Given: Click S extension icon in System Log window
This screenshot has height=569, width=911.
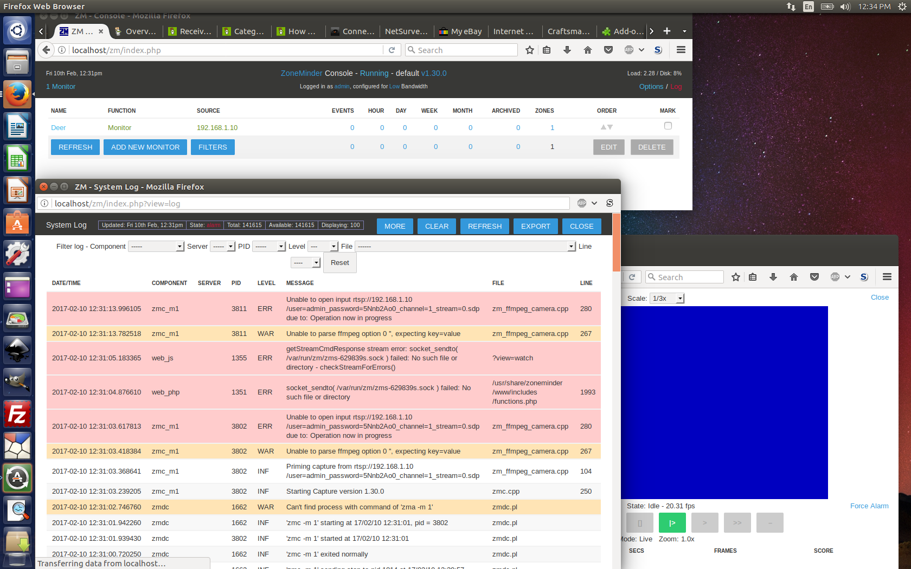Looking at the screenshot, I should (x=610, y=203).
